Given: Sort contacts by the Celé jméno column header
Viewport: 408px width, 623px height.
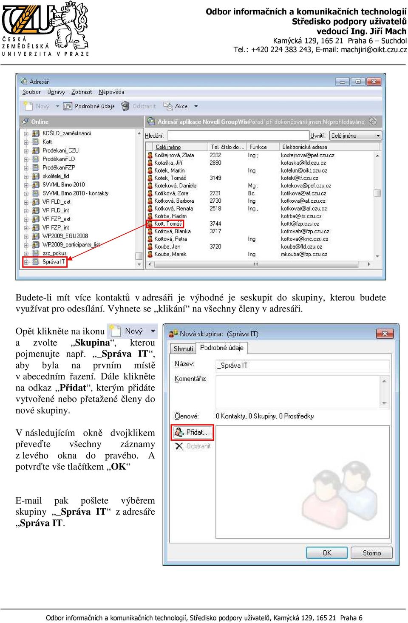Looking at the screenshot, I should coord(177,147).
